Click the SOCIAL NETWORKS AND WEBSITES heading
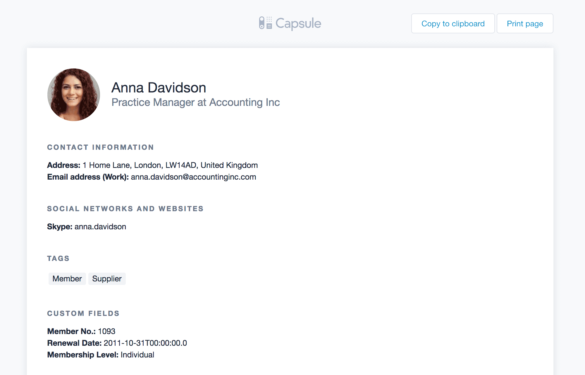Viewport: 585px width, 375px height. 125,209
